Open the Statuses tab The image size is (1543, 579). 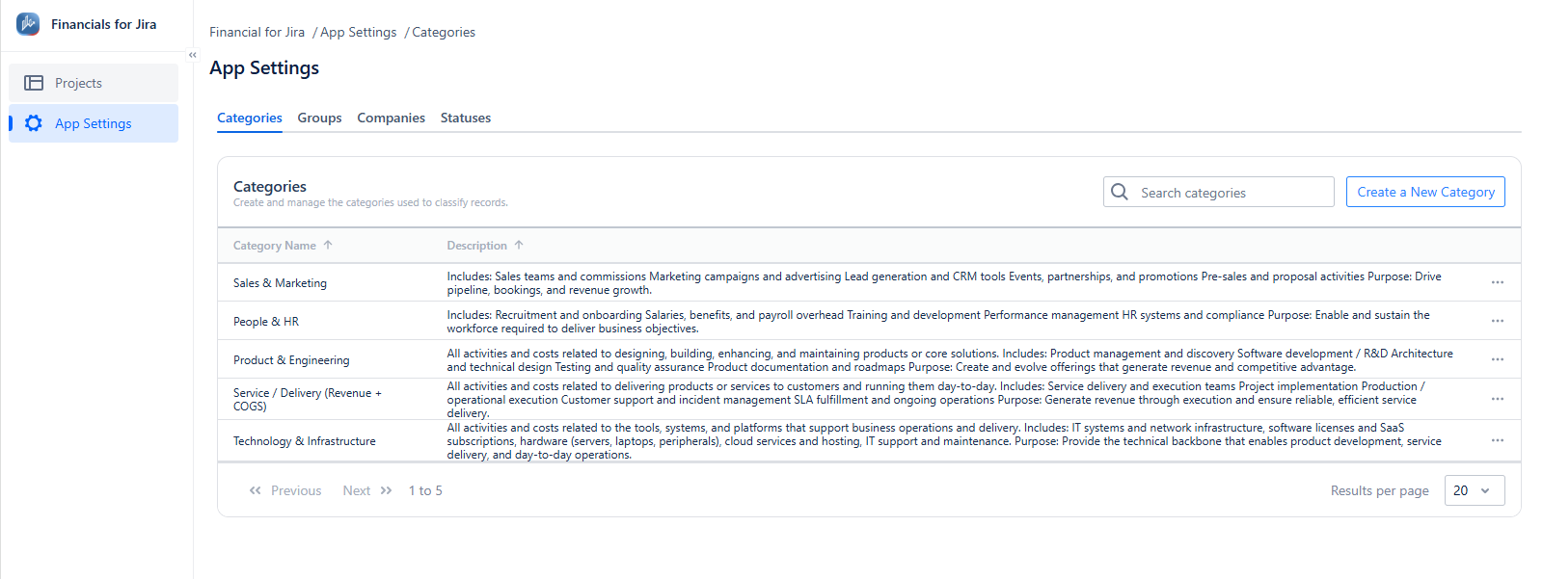click(x=466, y=118)
